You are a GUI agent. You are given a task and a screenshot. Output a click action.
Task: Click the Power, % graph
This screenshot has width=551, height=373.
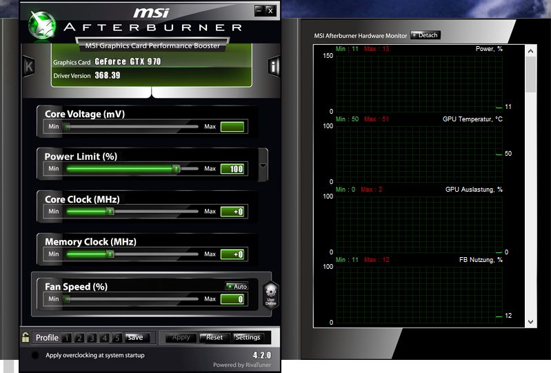click(x=419, y=83)
